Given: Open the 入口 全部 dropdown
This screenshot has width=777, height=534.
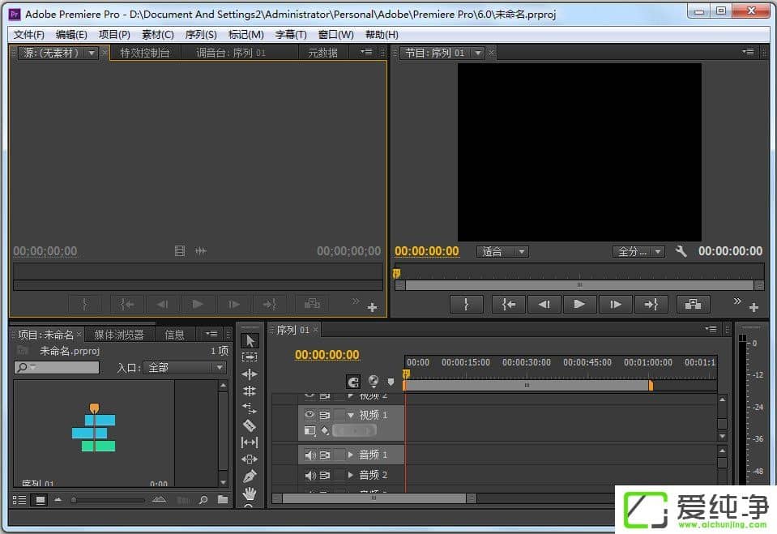Looking at the screenshot, I should (x=185, y=367).
